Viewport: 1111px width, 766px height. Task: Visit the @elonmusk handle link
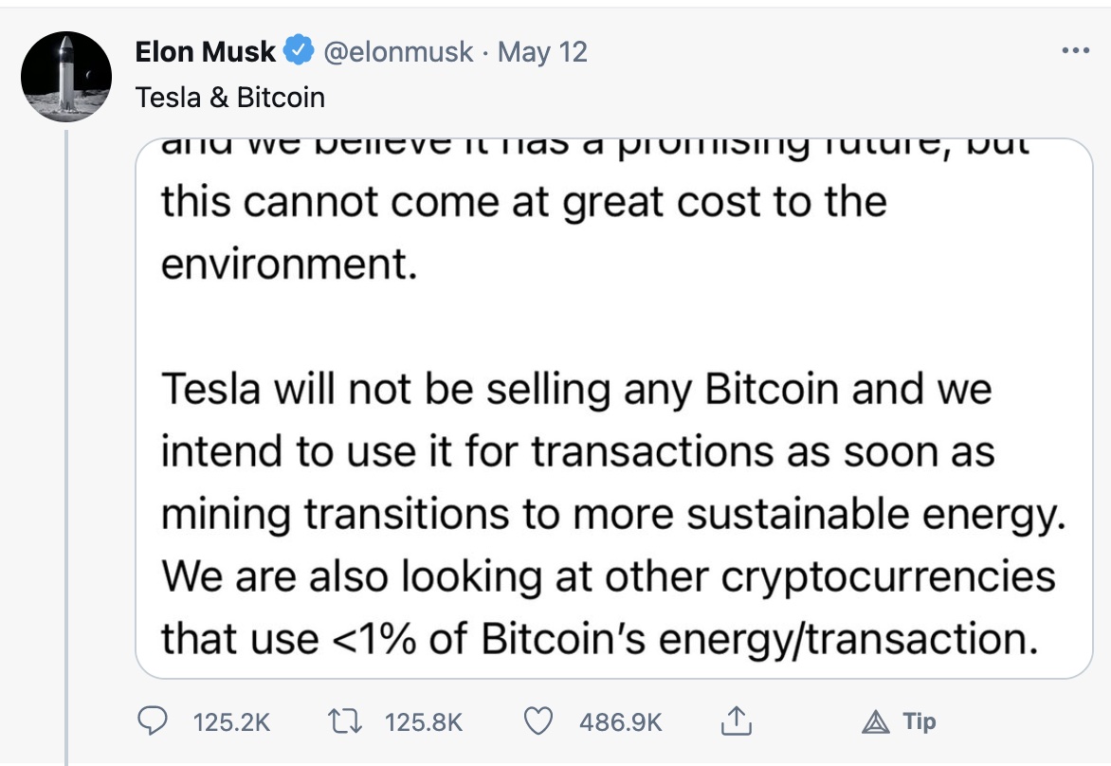398,52
